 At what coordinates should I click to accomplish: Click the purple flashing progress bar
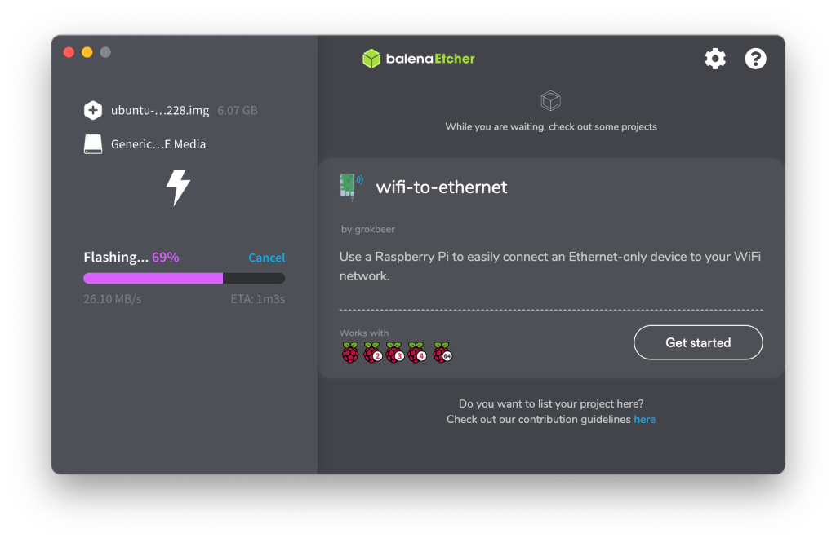click(153, 278)
